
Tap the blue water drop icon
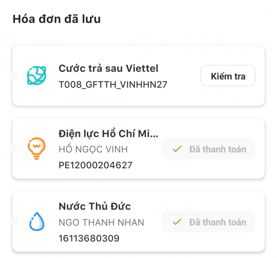point(36,221)
